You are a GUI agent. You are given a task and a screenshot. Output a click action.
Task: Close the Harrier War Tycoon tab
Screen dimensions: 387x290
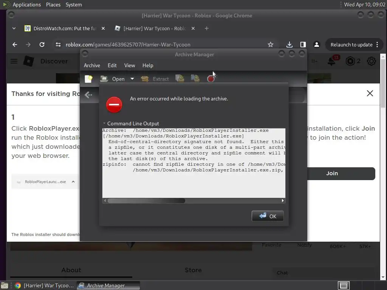(x=193, y=28)
